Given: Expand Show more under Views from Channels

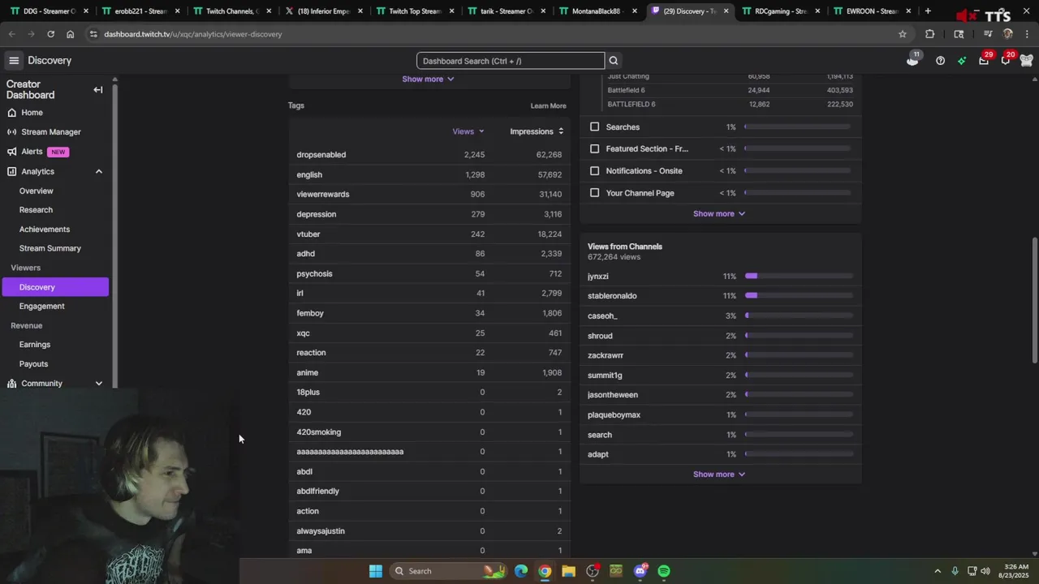Looking at the screenshot, I should tap(719, 474).
